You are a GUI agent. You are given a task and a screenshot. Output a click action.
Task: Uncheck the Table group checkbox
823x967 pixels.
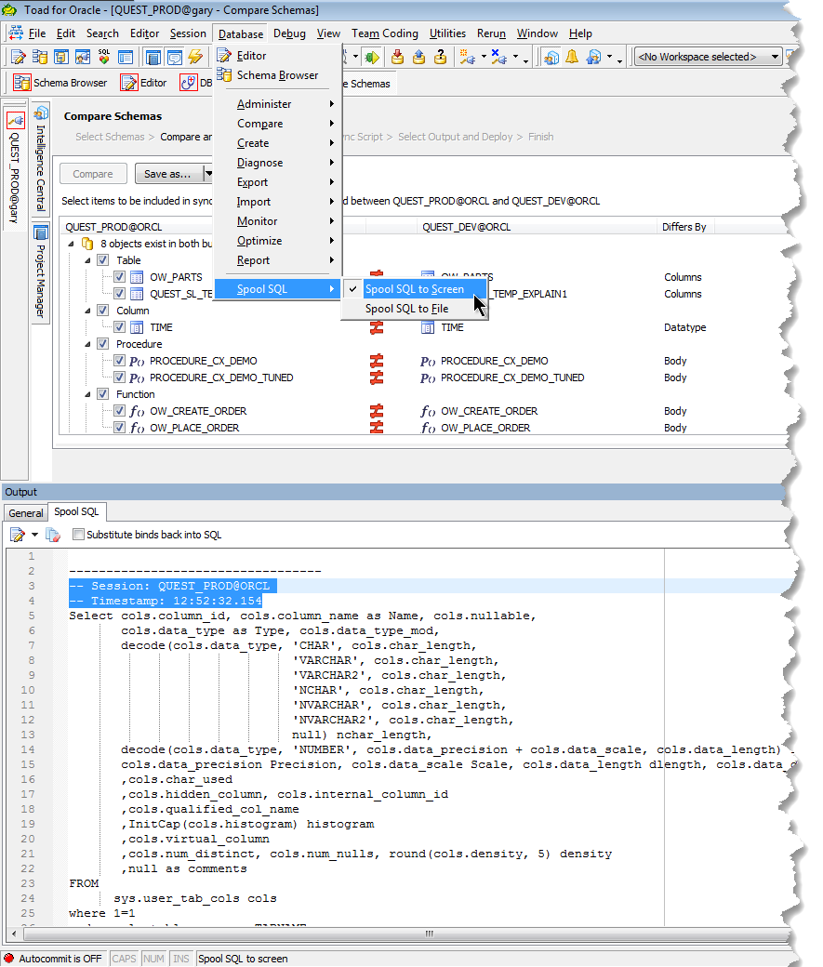pos(103,260)
